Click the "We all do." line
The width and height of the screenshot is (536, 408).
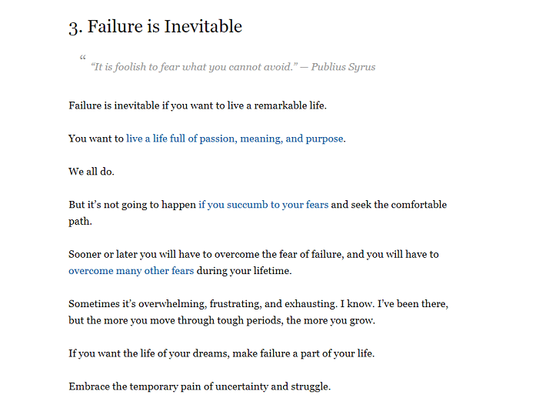[91, 172]
